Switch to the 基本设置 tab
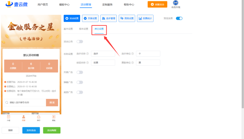 coord(68,29)
